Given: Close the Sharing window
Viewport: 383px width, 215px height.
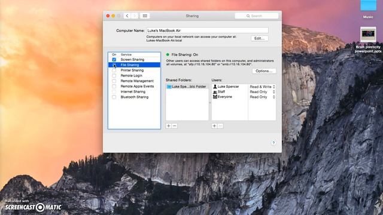Looking at the screenshot, I should click(108, 16).
